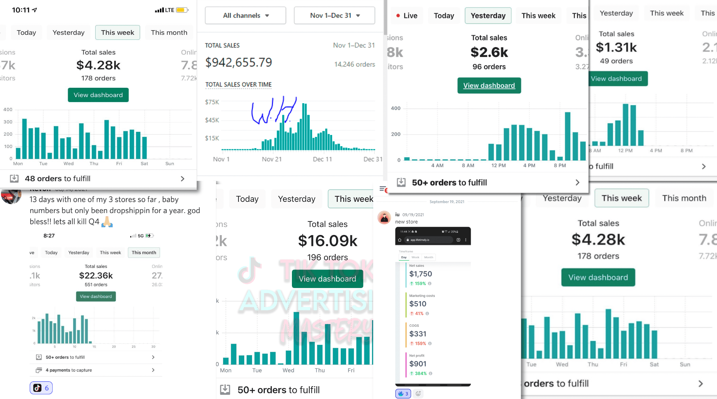Click the fire reaction with count 3
This screenshot has width=717, height=399.
click(403, 394)
